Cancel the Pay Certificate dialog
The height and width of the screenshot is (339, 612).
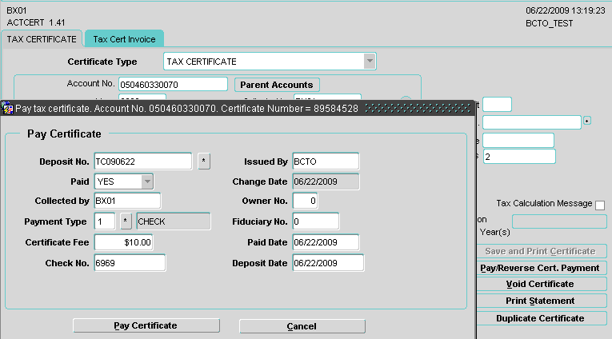coord(302,326)
